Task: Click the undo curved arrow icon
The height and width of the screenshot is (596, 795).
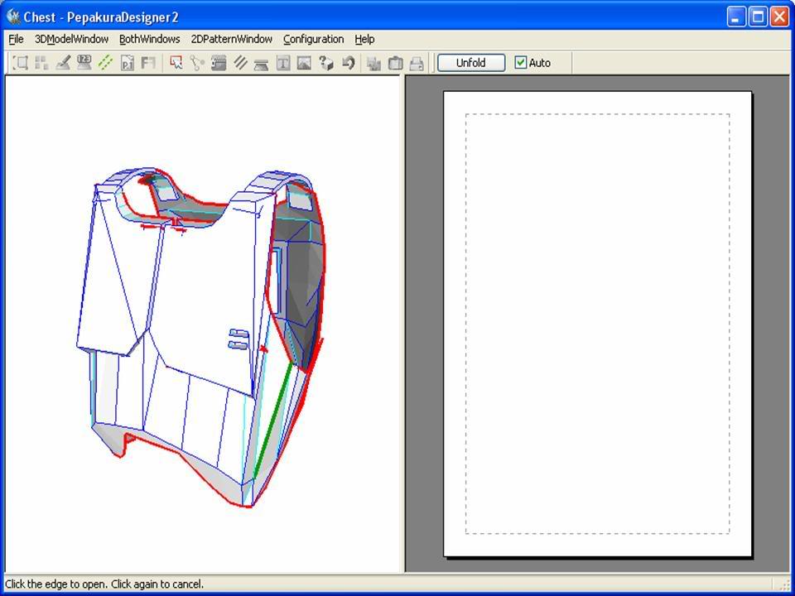Action: 348,63
